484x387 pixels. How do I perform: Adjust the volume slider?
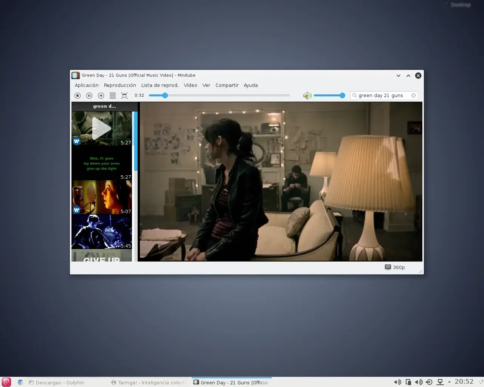coord(329,96)
